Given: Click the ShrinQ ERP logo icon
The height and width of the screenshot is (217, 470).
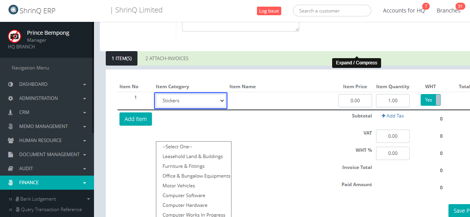Looking at the screenshot, I should pyautogui.click(x=13, y=10).
